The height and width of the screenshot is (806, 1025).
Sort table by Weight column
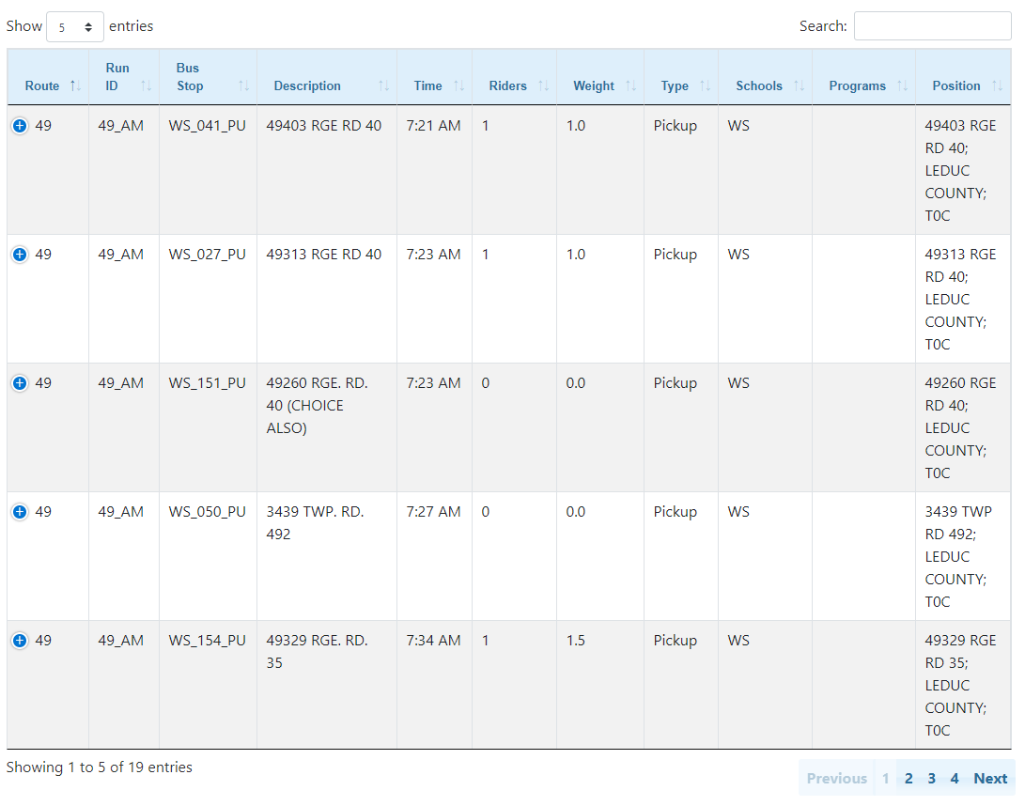(x=599, y=85)
